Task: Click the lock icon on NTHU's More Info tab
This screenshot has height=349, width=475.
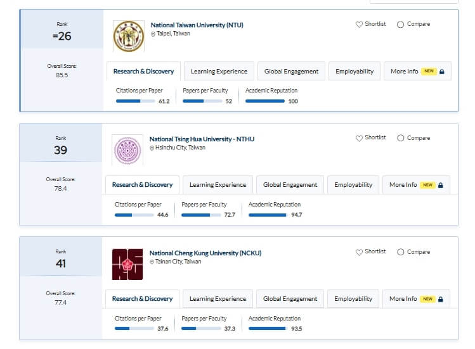Action: tap(441, 185)
